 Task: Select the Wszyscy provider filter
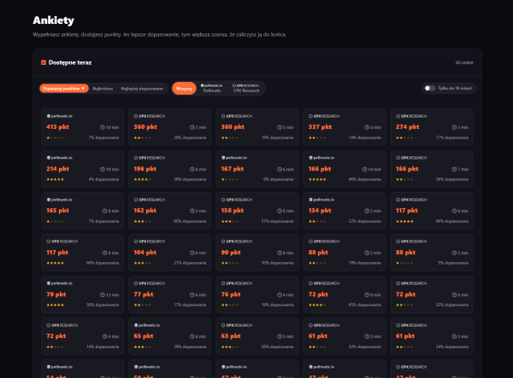click(x=184, y=89)
